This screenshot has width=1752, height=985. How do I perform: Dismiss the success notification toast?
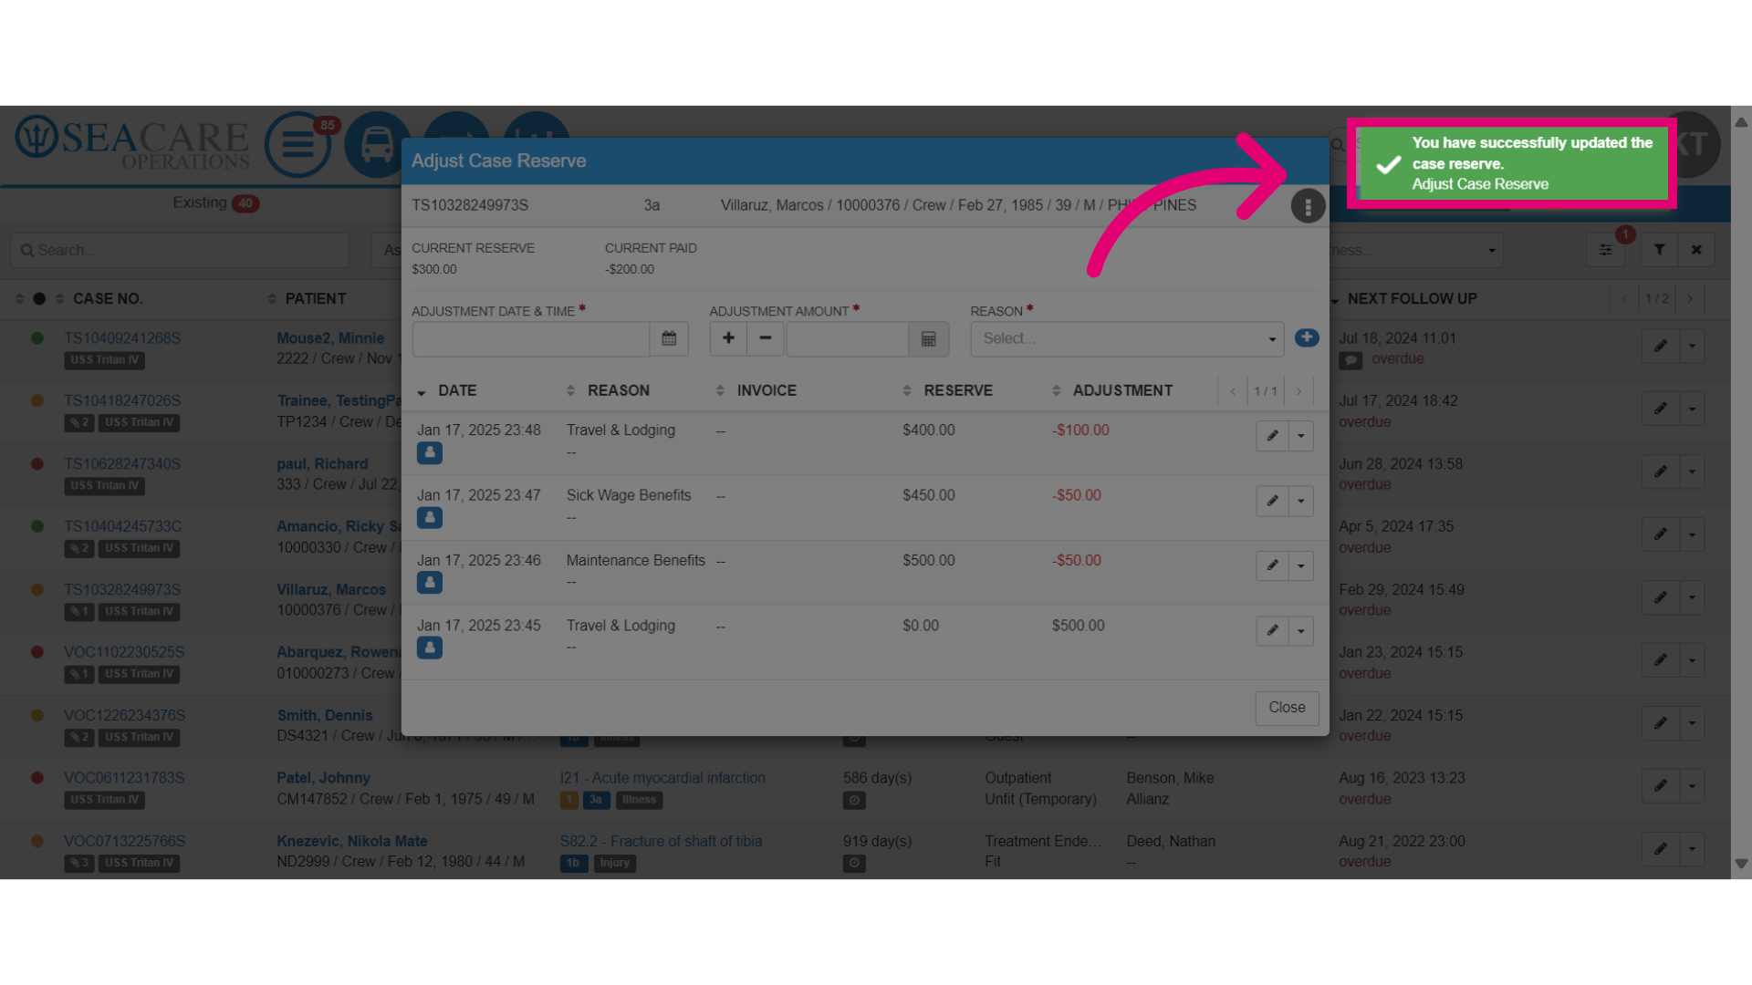(x=1512, y=163)
